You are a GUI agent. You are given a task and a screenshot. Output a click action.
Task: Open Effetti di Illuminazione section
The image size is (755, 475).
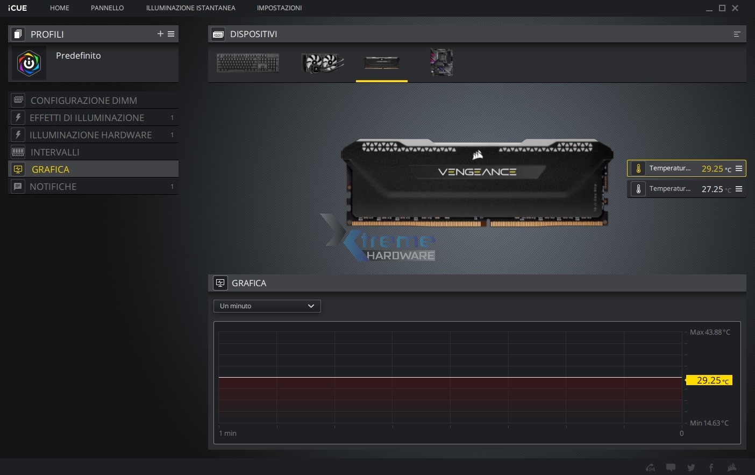[x=87, y=118]
